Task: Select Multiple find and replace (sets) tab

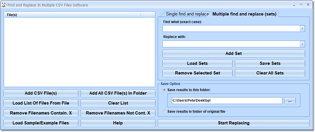Action: point(244,14)
